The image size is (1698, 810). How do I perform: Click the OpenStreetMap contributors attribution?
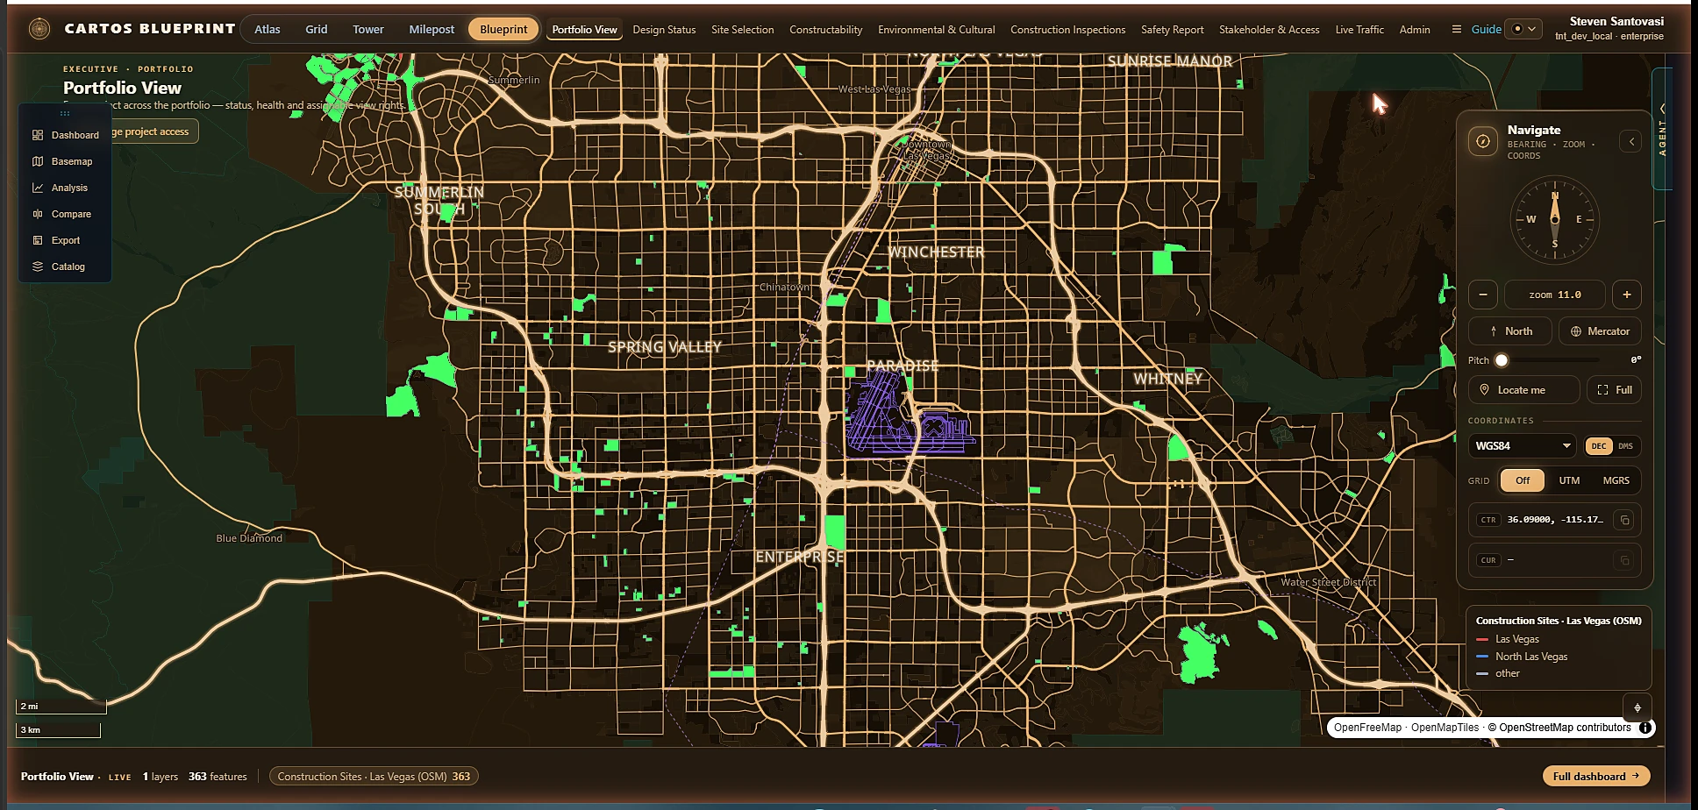point(1559,728)
